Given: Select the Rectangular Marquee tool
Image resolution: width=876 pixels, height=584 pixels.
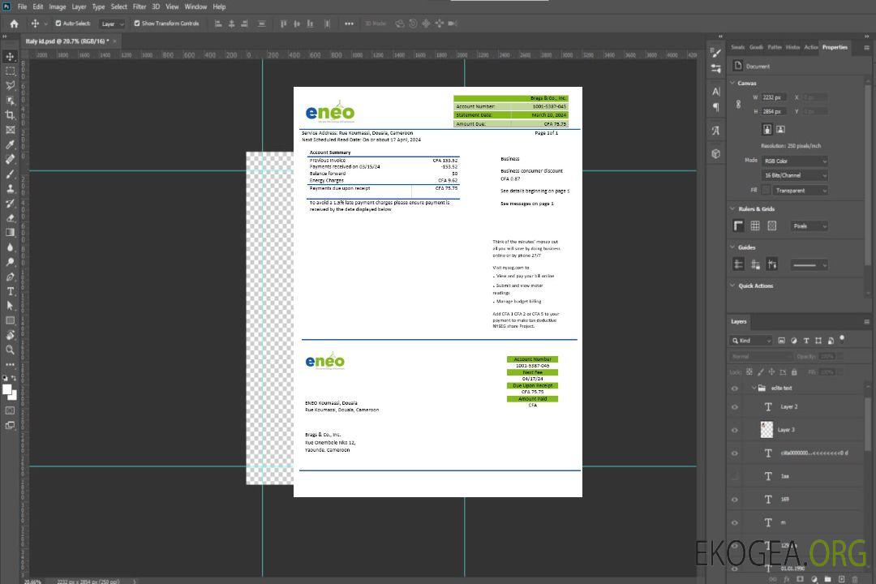Looking at the screenshot, I should coord(11,71).
